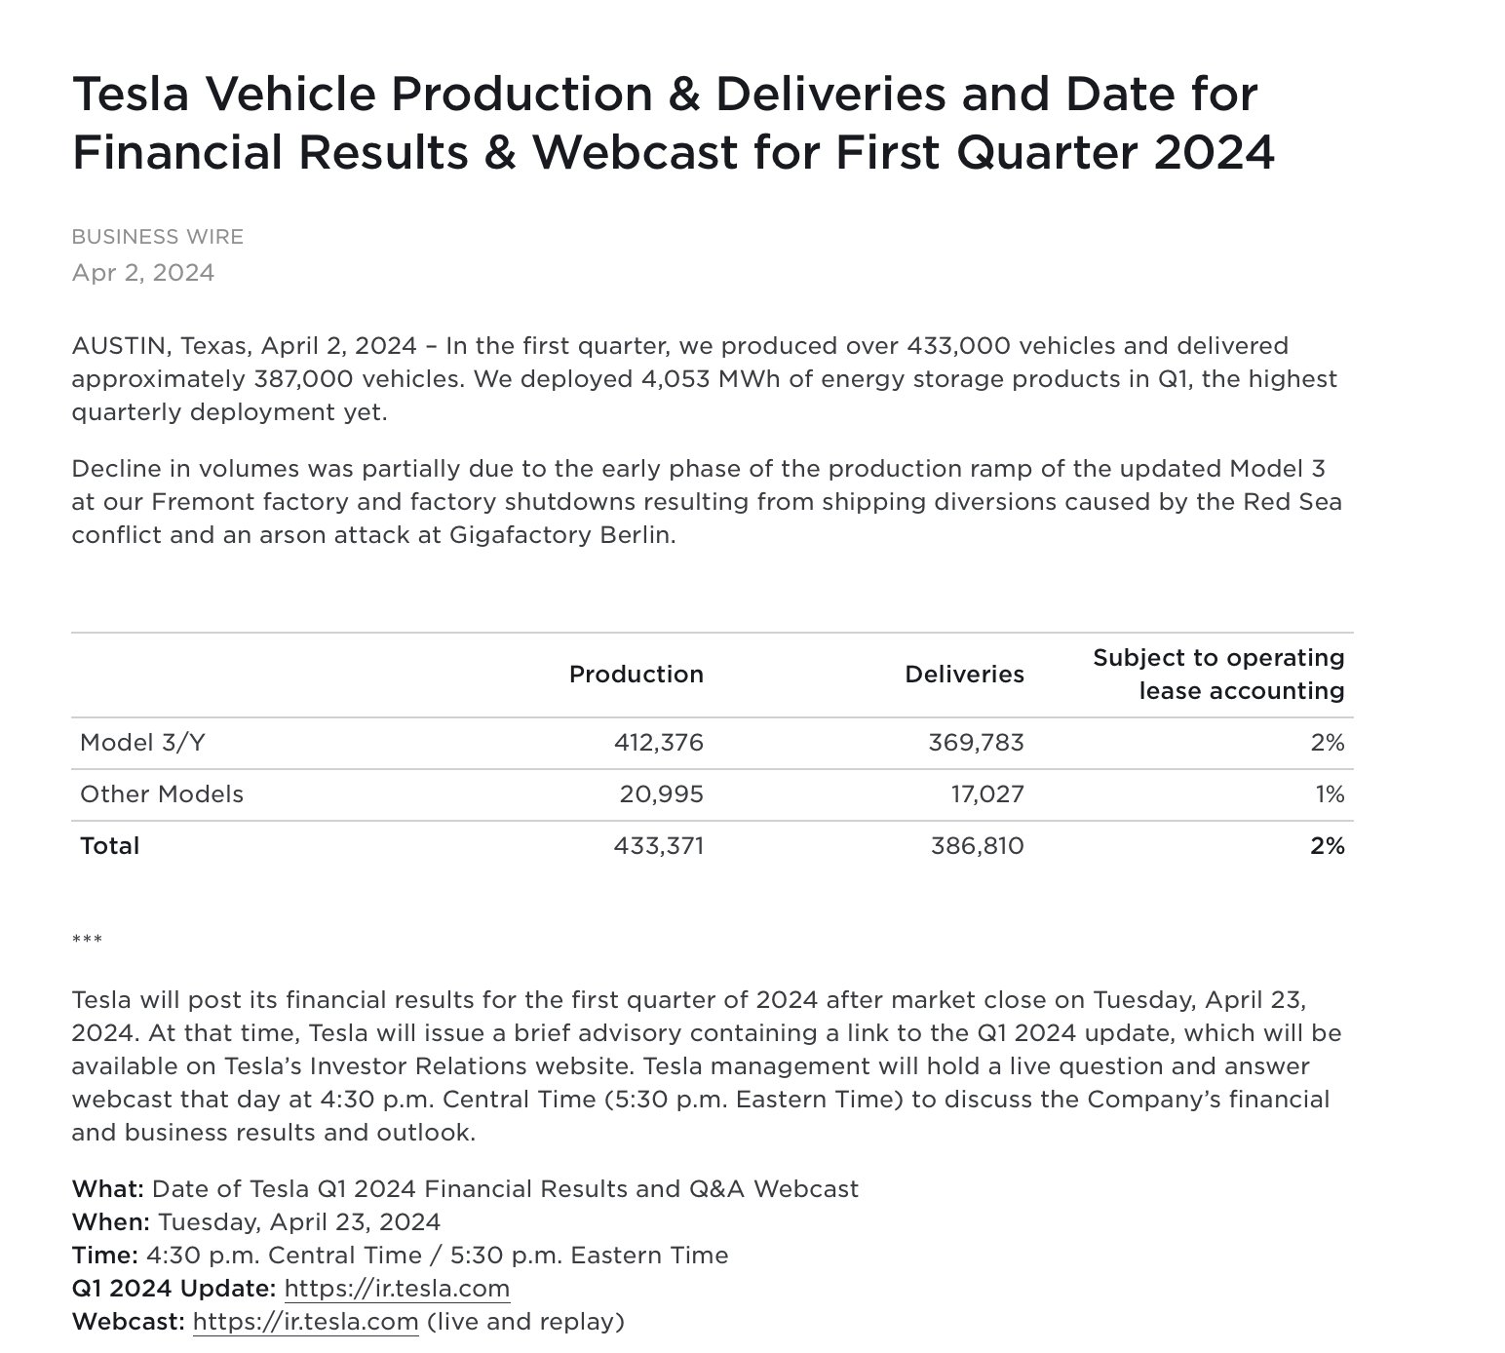Click the BUSINESS WIRE source label
Viewport: 1505px width, 1353px height.
[158, 237]
